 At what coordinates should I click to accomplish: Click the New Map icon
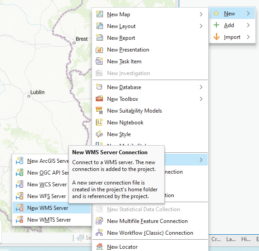pyautogui.click(x=99, y=14)
